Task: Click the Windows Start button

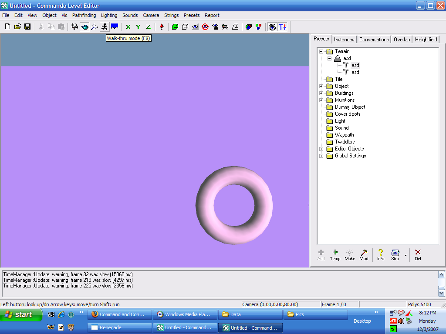Action: pos(21,314)
